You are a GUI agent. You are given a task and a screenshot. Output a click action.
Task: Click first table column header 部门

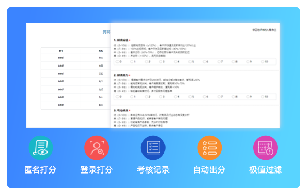coord(61,51)
